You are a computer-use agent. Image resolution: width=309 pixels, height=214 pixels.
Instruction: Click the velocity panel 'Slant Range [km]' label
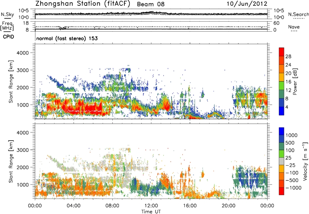(x=11, y=161)
